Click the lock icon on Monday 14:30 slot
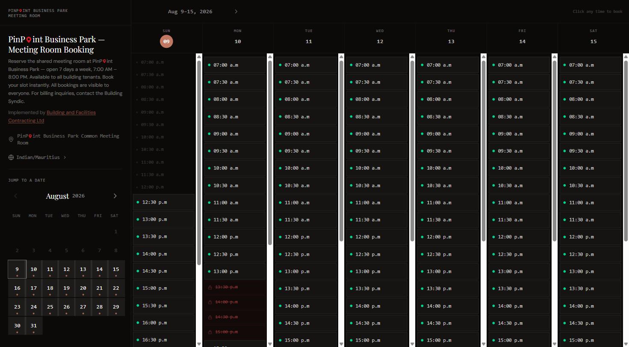This screenshot has height=347, width=629. pyautogui.click(x=210, y=317)
